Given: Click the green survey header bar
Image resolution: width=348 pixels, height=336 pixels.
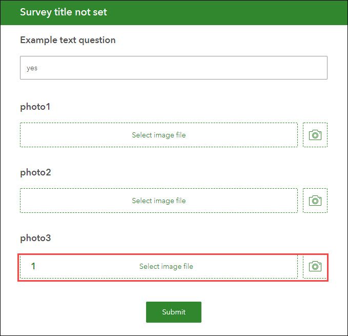Looking at the screenshot, I should pyautogui.click(x=231, y=12).
